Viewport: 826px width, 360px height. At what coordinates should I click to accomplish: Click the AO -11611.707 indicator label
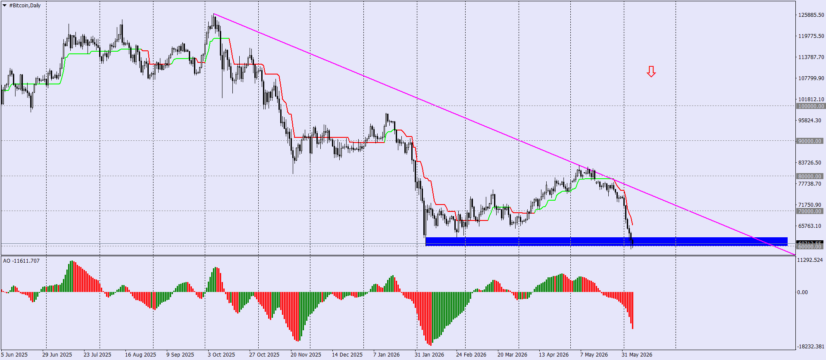click(x=21, y=261)
